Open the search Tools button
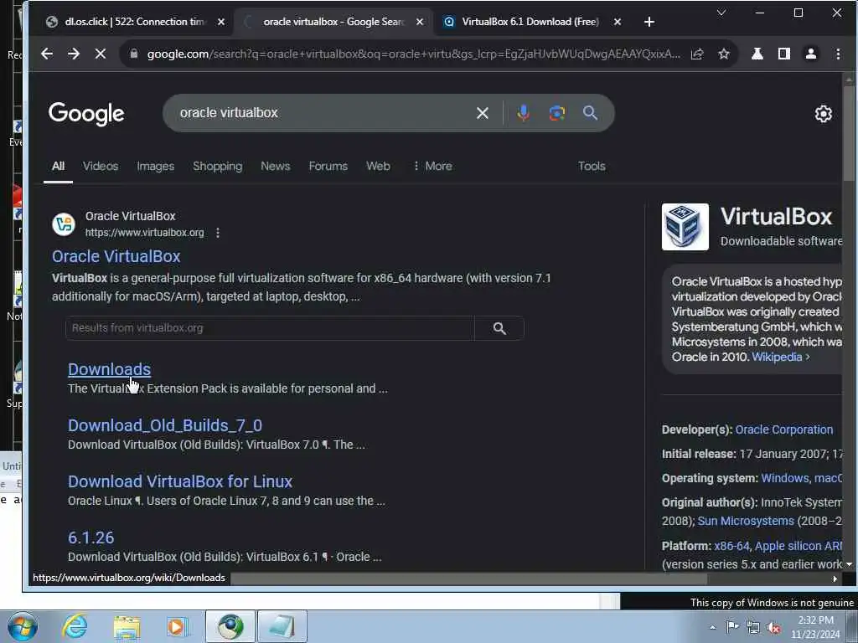 [x=592, y=167]
